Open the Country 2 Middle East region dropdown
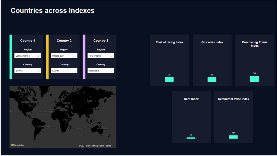 64,56
